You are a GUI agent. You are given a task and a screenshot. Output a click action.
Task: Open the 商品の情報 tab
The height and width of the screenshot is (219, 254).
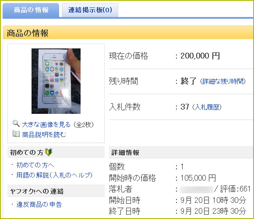pyautogui.click(x=31, y=10)
